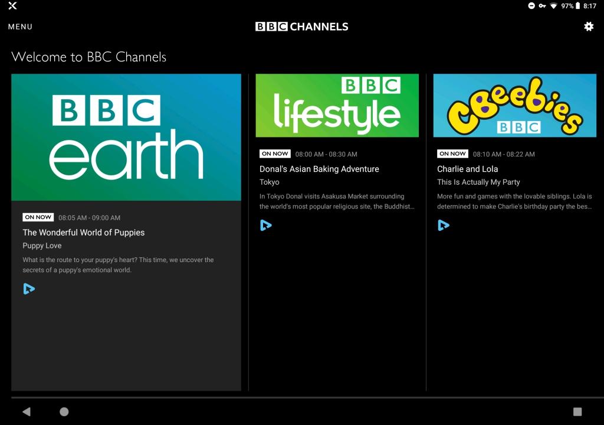Screen dimensions: 604x425
Task: Select the BBC Lifestyle channel thumbnail
Action: tap(337, 105)
